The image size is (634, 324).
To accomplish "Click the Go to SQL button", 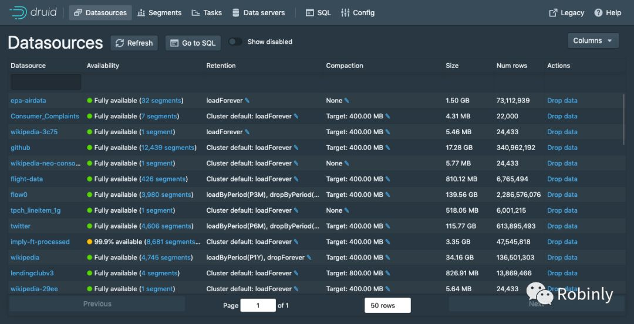I will pyautogui.click(x=193, y=43).
